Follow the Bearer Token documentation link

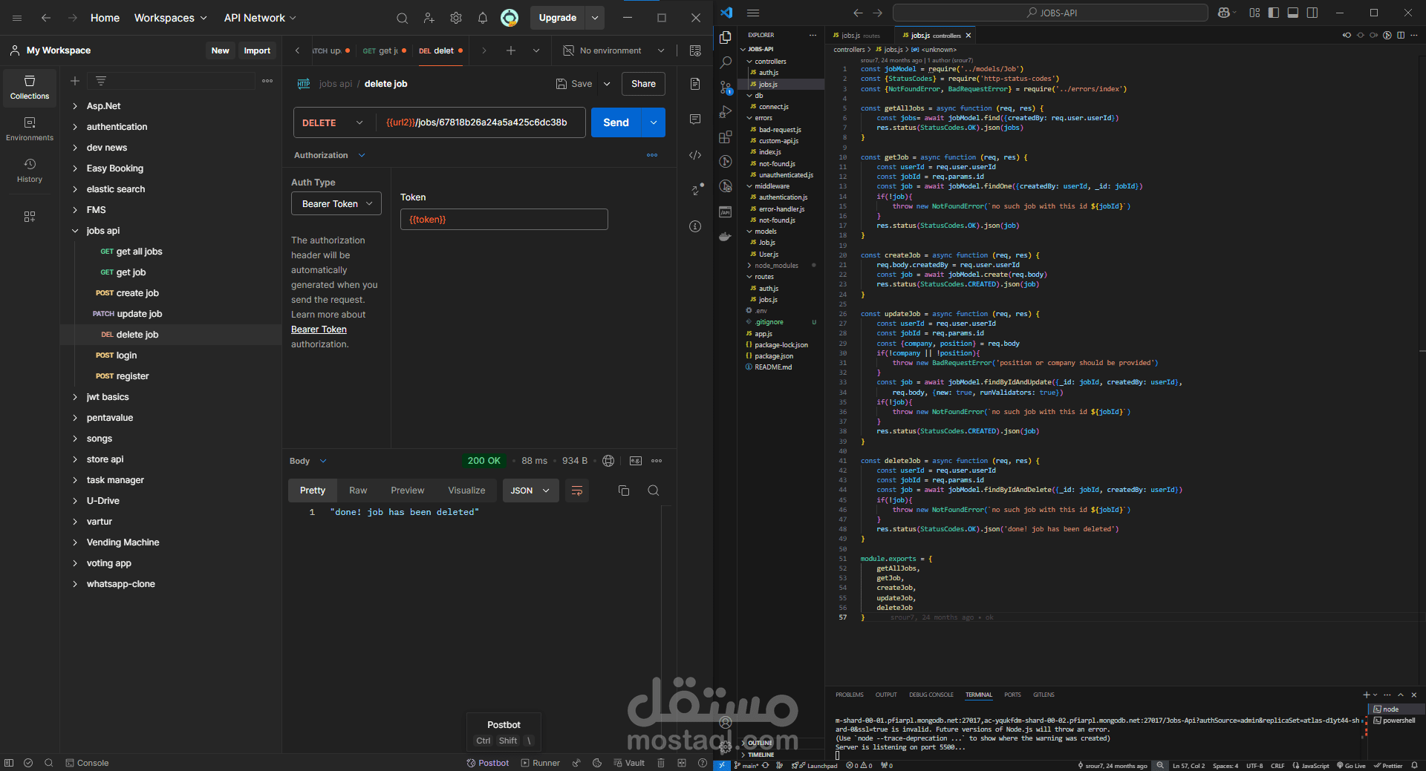(x=319, y=329)
